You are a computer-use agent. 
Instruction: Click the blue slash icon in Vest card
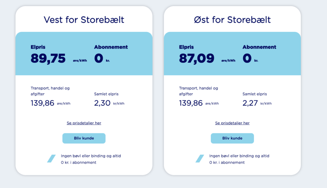(51, 158)
